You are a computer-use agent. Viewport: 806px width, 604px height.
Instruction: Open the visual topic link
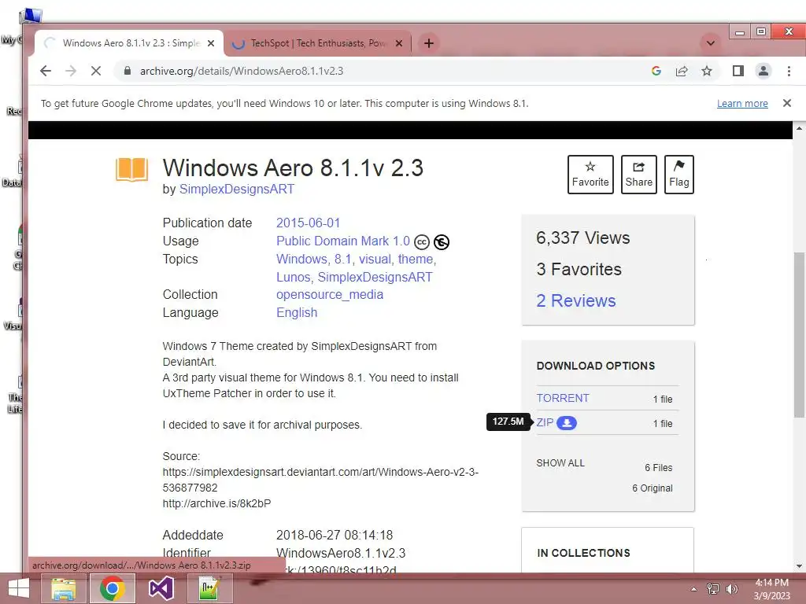376,259
